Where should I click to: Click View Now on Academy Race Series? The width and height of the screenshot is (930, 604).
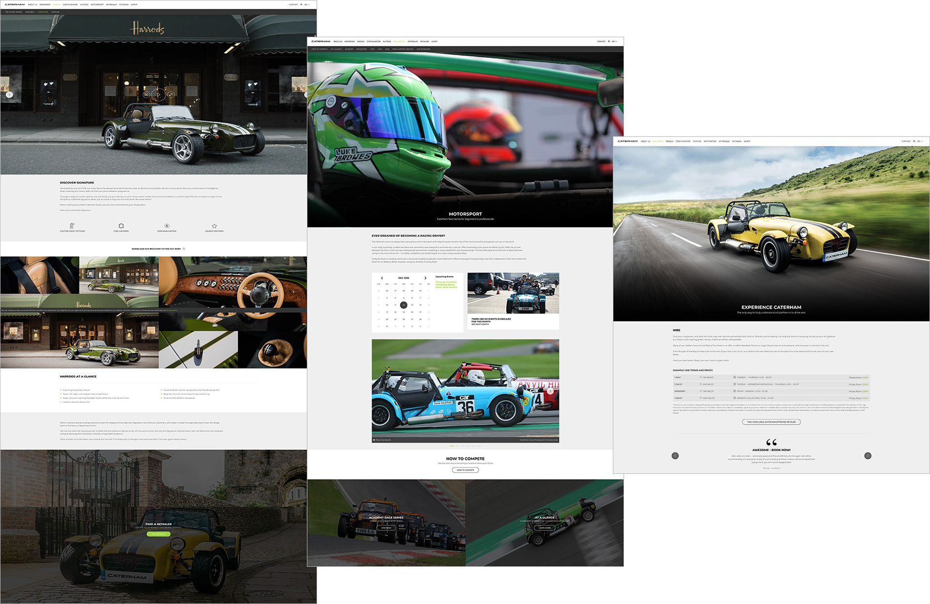[386, 528]
